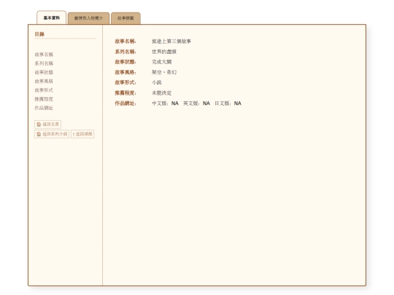
Task: Click the 故事形式: label in details
Action: pyautogui.click(x=125, y=82)
